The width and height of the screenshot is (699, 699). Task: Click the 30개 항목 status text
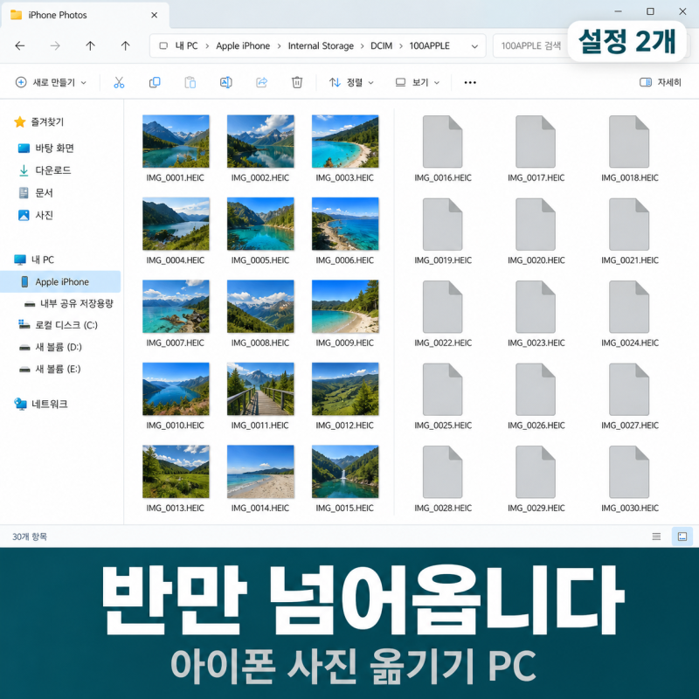(x=30, y=536)
